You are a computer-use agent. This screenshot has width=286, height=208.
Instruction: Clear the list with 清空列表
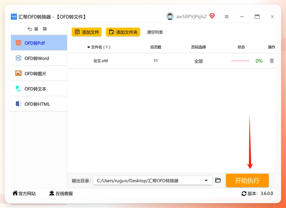(155, 32)
